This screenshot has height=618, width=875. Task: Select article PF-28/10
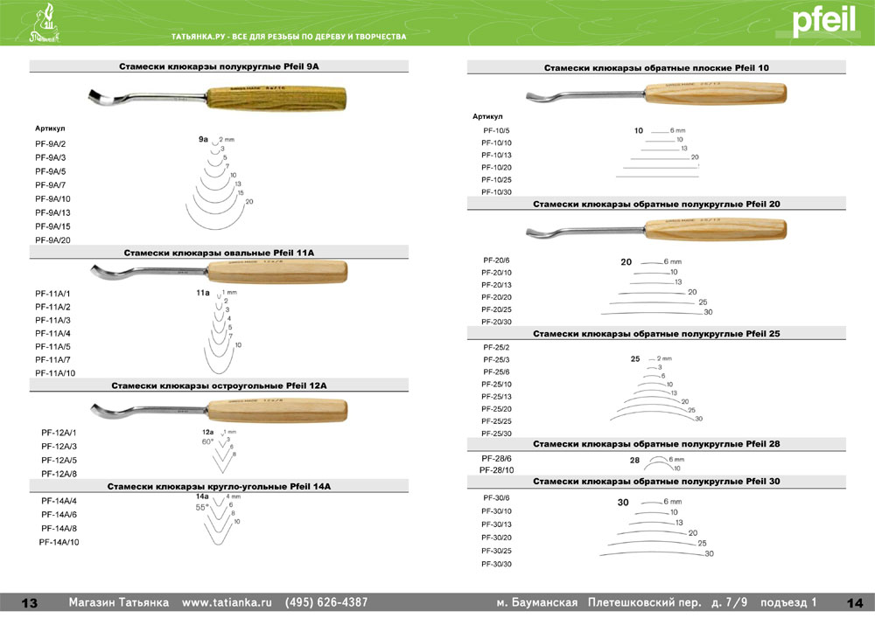pos(496,470)
